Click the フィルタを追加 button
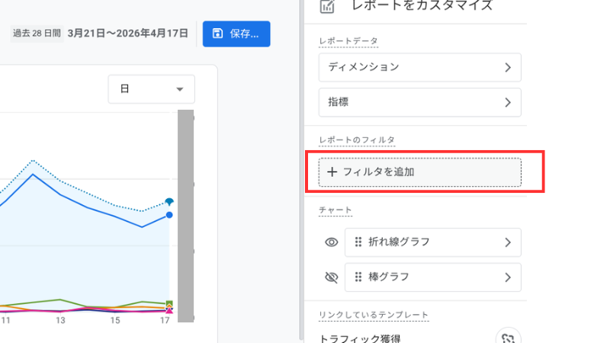 pos(419,172)
